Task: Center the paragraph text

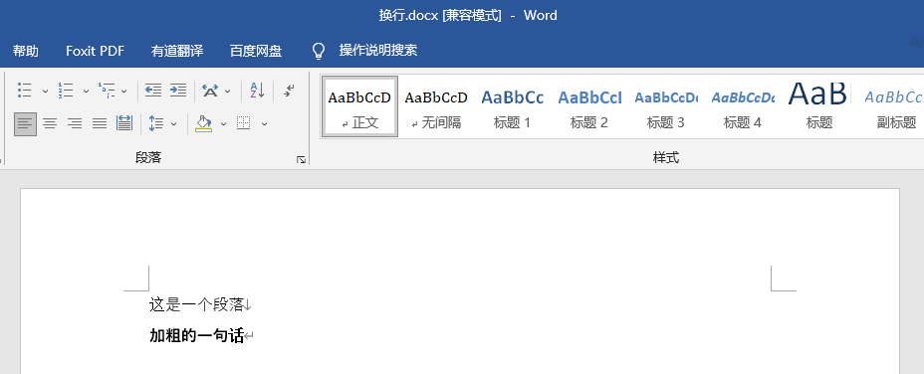Action: click(50, 123)
